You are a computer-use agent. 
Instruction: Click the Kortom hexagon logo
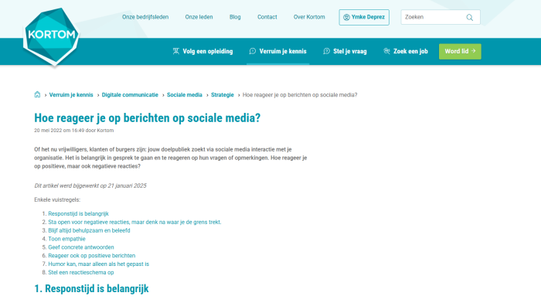click(52, 36)
